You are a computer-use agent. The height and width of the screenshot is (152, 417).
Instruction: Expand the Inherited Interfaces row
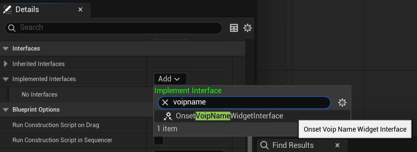(6, 64)
